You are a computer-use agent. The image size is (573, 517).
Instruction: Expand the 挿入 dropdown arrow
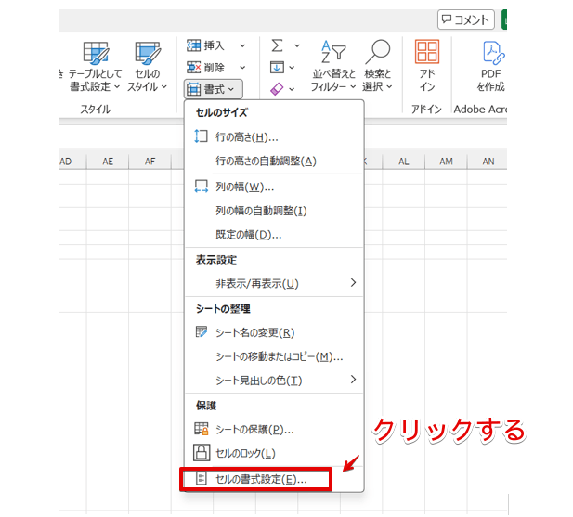242,46
